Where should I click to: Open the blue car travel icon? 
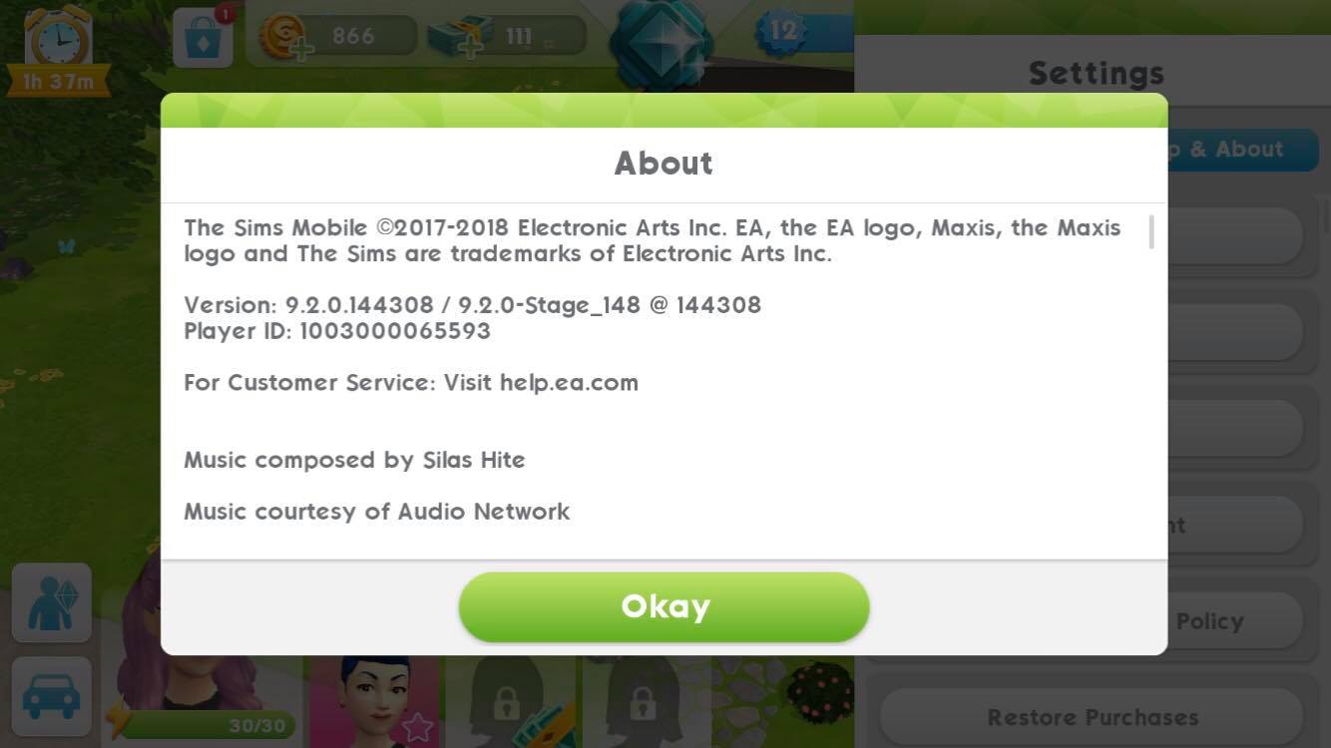point(52,696)
